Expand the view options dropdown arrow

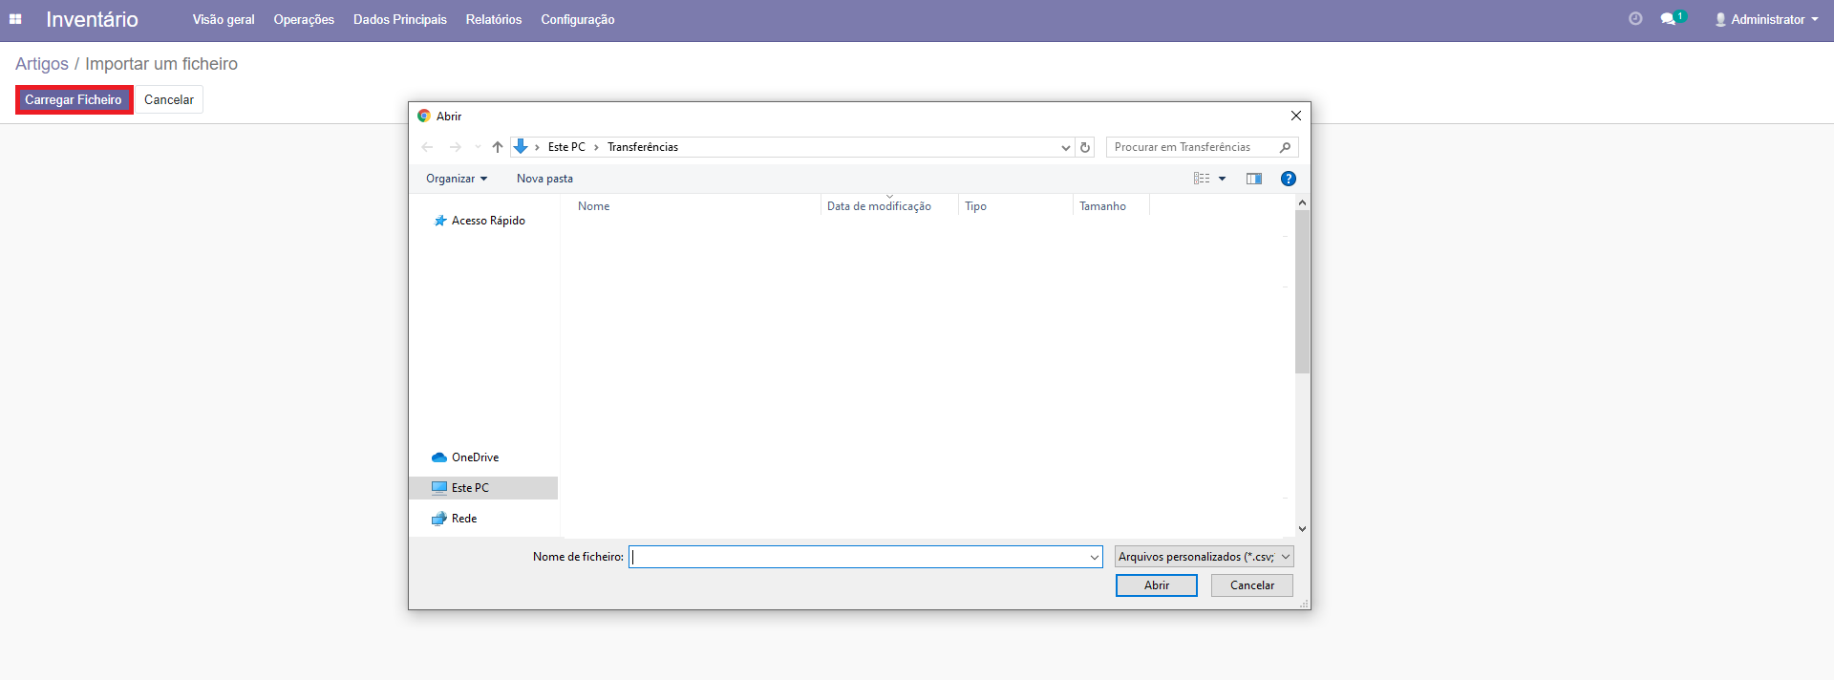(1222, 179)
